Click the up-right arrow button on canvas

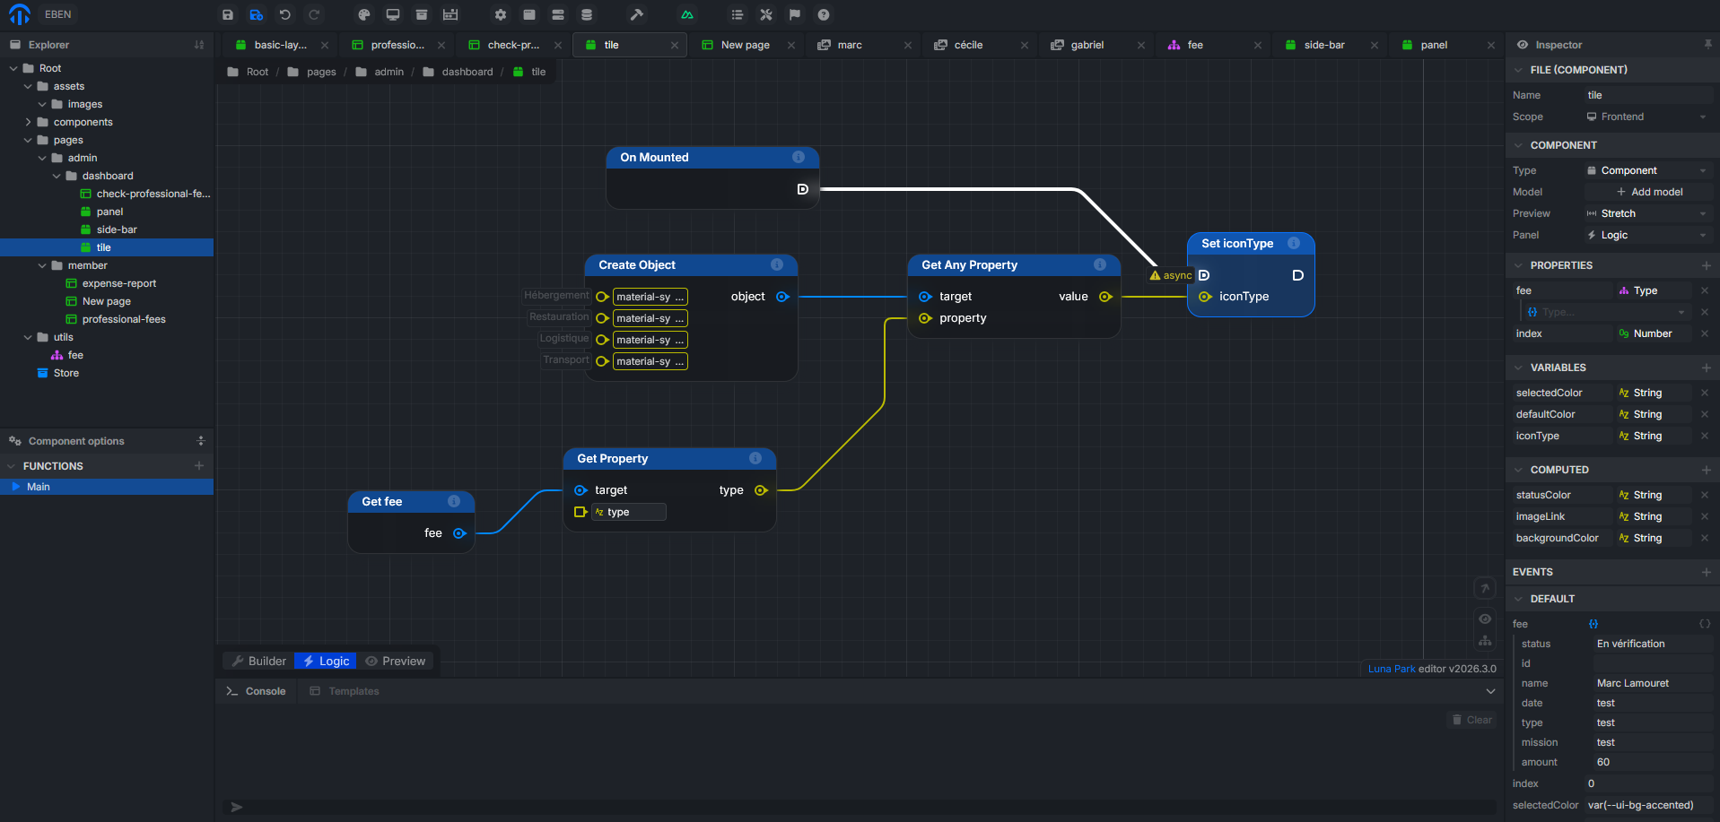tap(1485, 588)
